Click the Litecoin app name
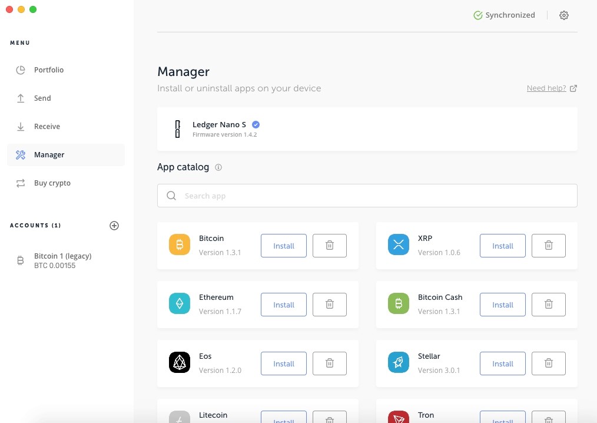 (x=213, y=415)
